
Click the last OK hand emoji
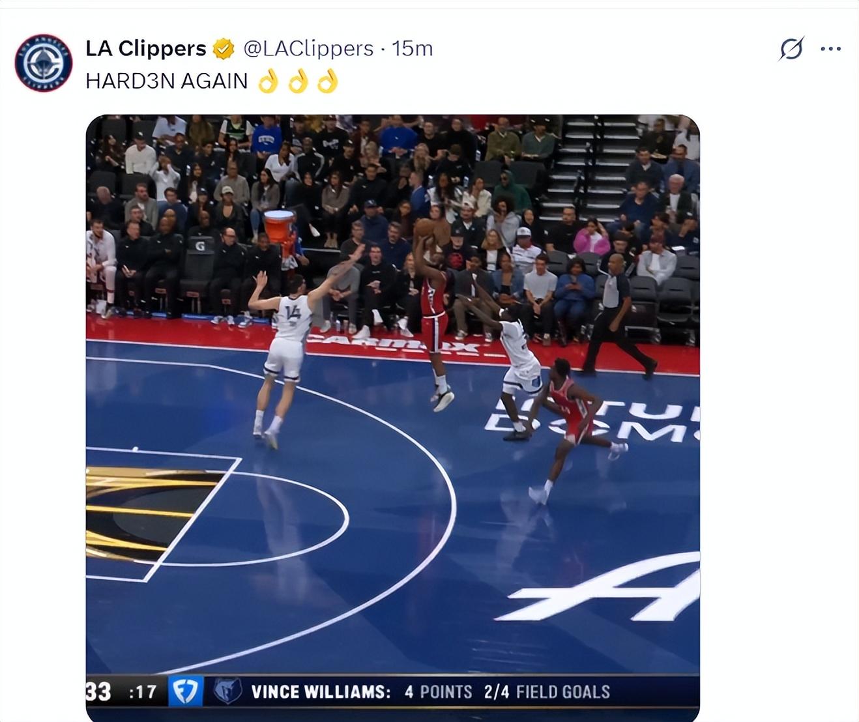(x=328, y=81)
